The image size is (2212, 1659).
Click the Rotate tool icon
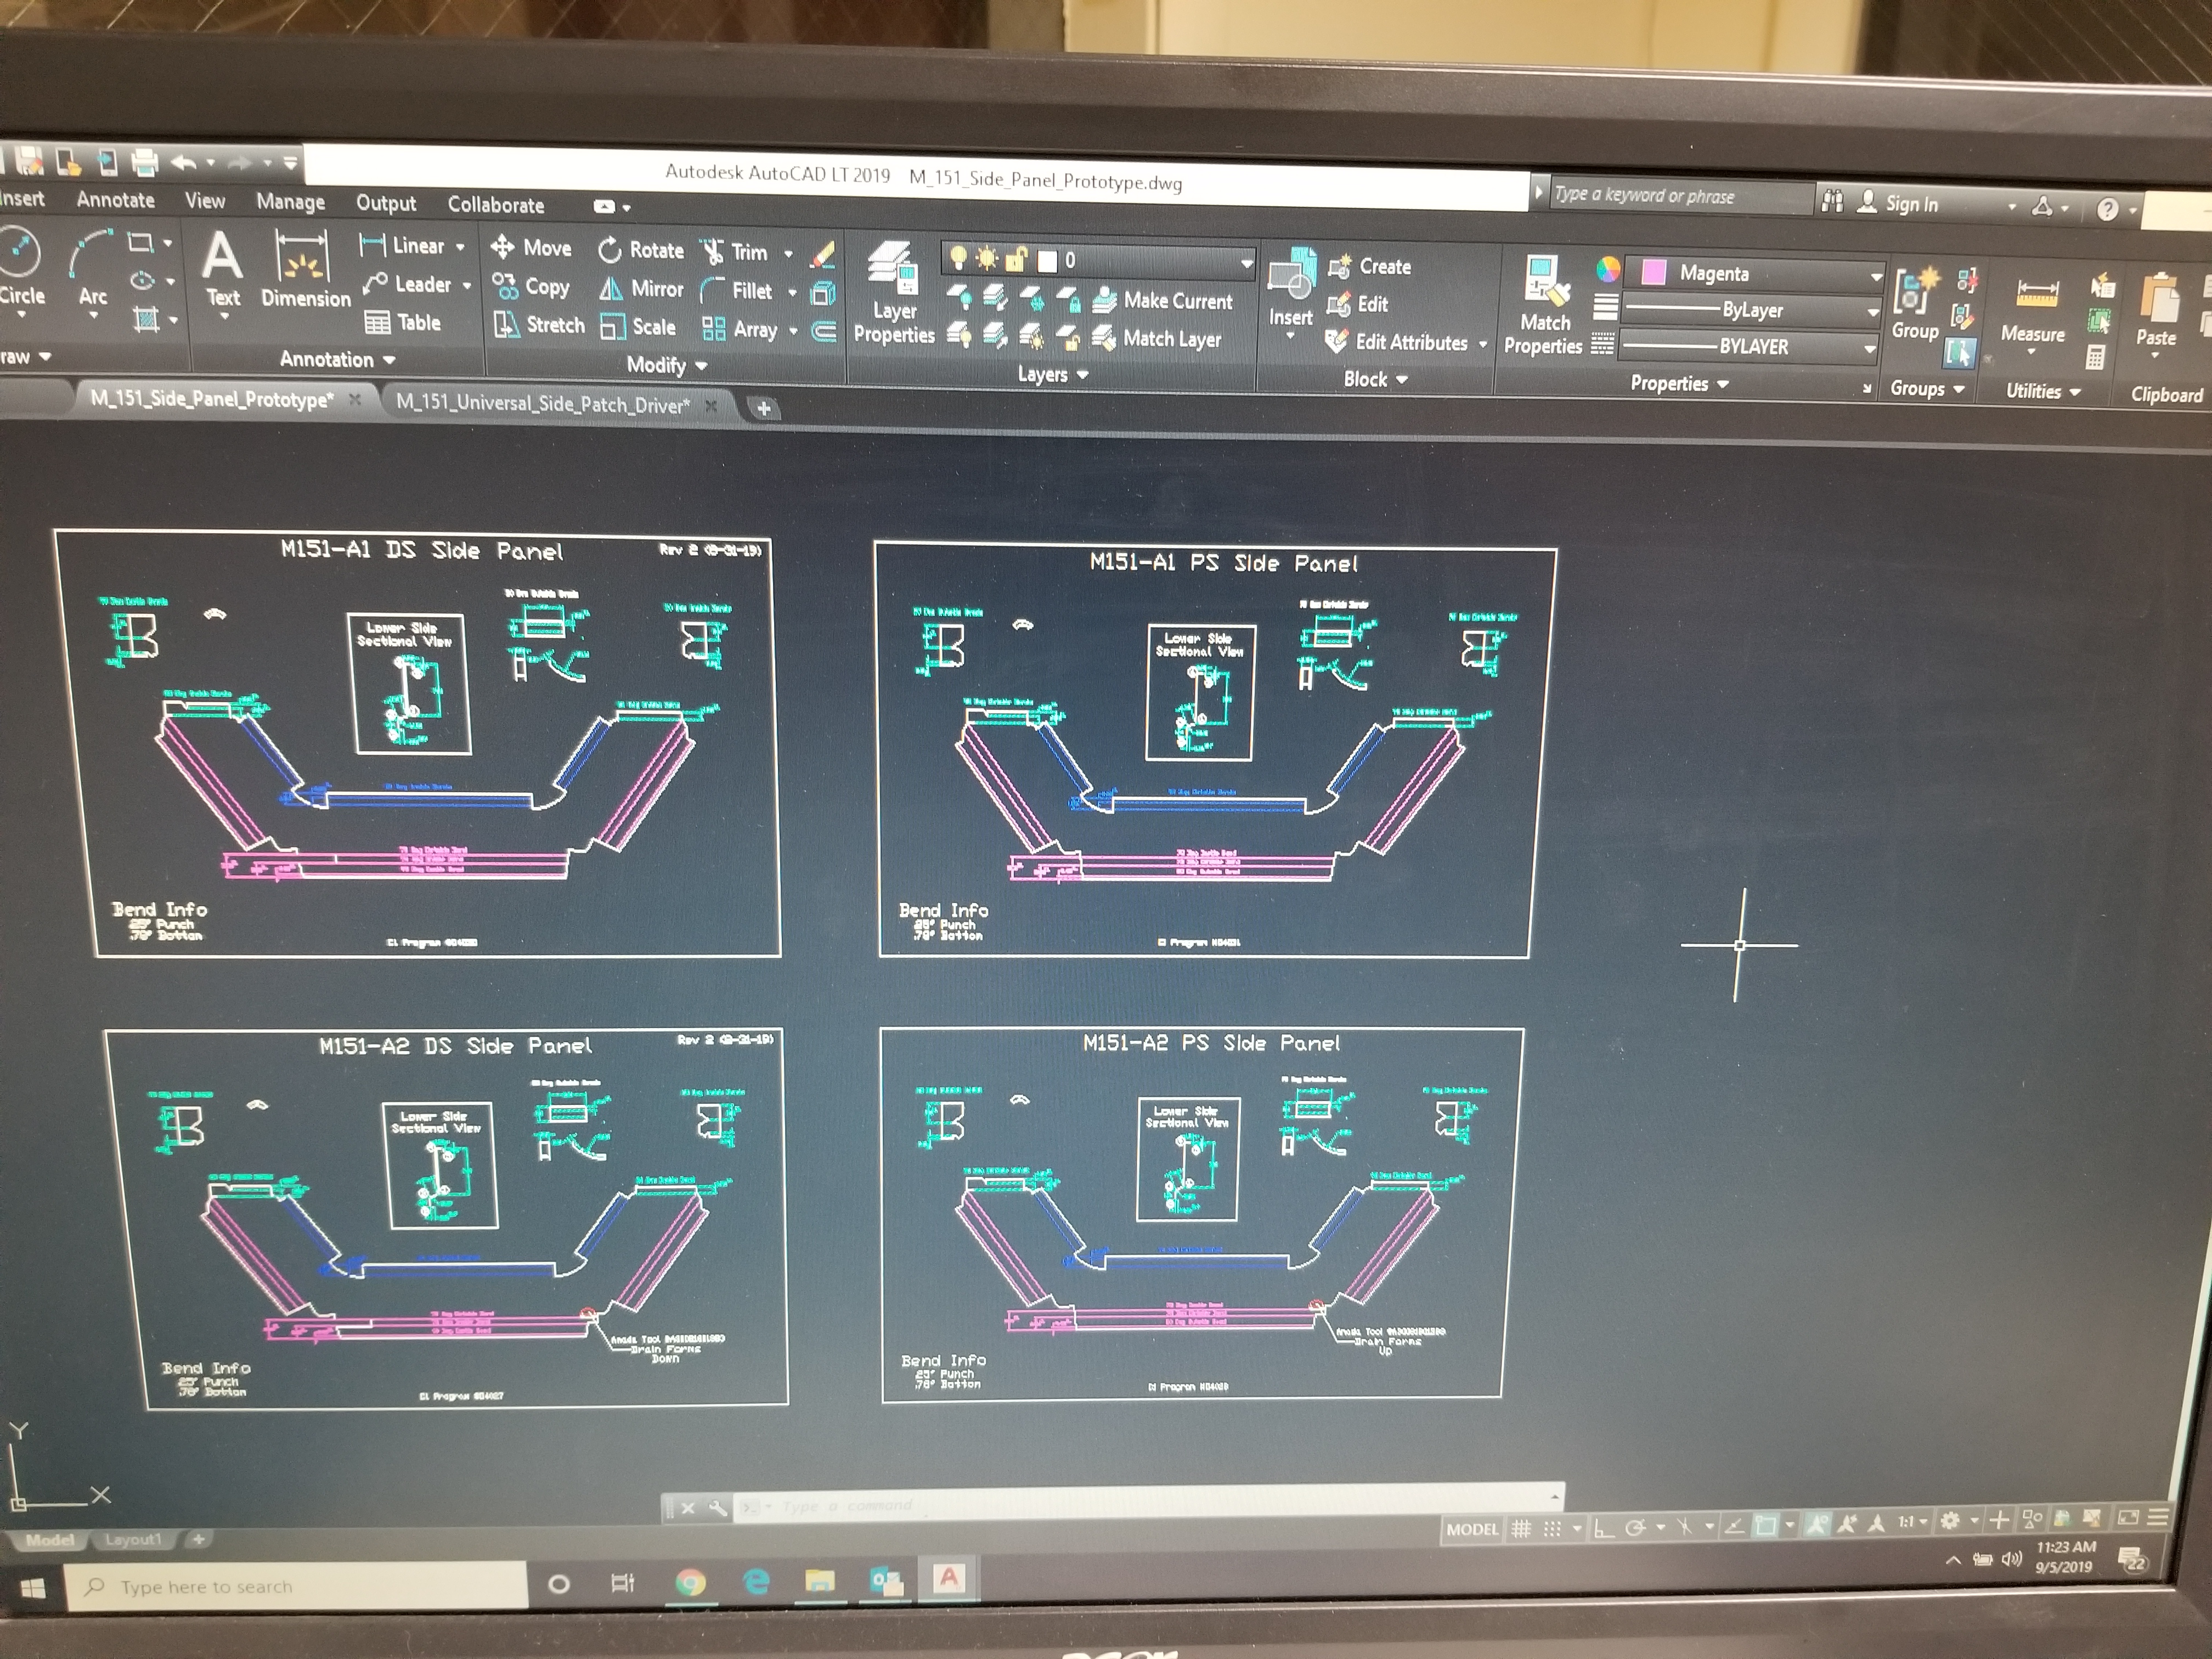point(609,250)
